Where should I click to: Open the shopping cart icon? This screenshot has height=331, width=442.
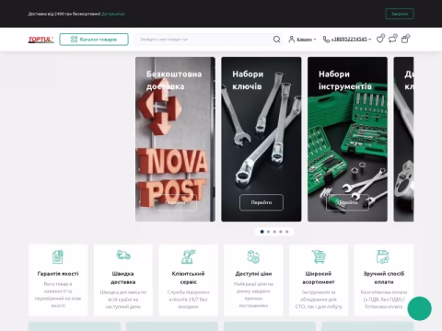click(405, 39)
